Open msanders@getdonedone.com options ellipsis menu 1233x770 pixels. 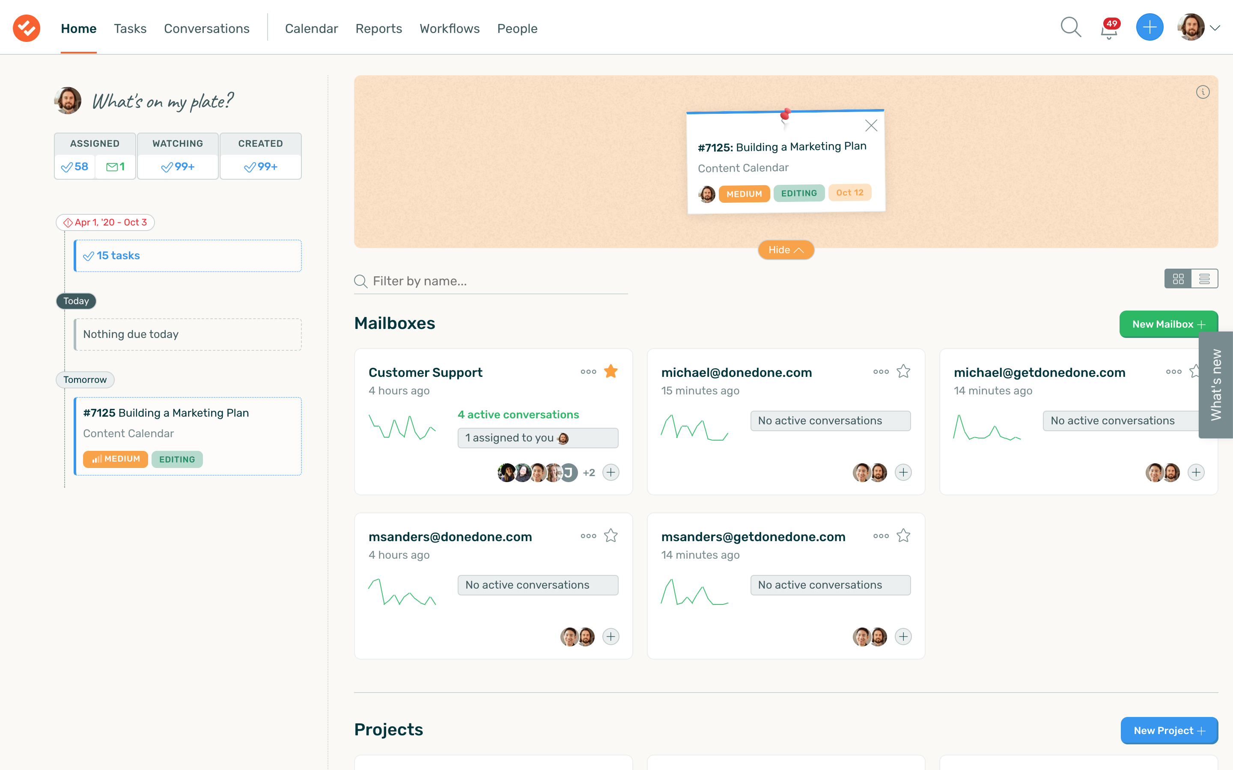coord(881,536)
